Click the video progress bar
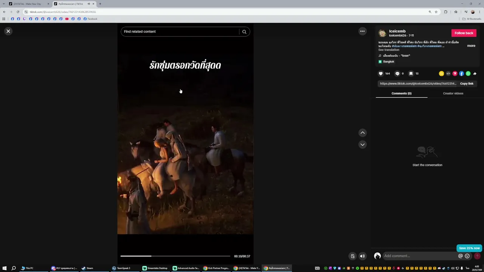This screenshot has width=484, height=272. [175, 256]
